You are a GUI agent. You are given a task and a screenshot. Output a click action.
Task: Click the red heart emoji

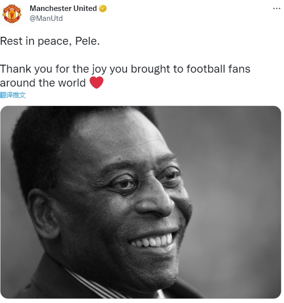(96, 83)
